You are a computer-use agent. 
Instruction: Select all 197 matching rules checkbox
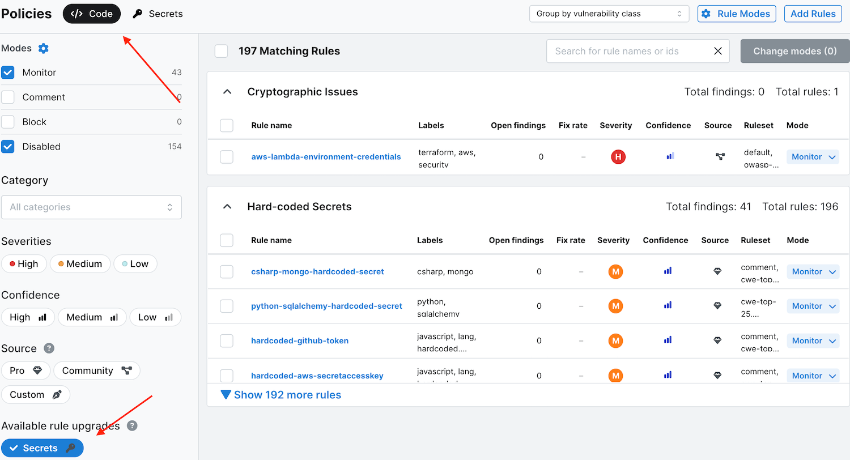pos(221,52)
